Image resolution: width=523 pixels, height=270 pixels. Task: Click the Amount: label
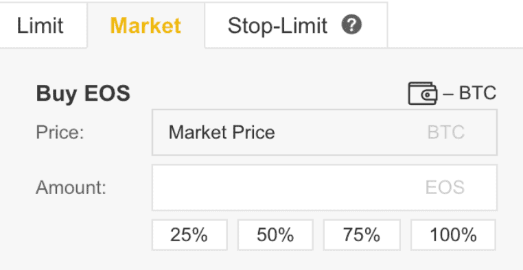pyautogui.click(x=71, y=188)
